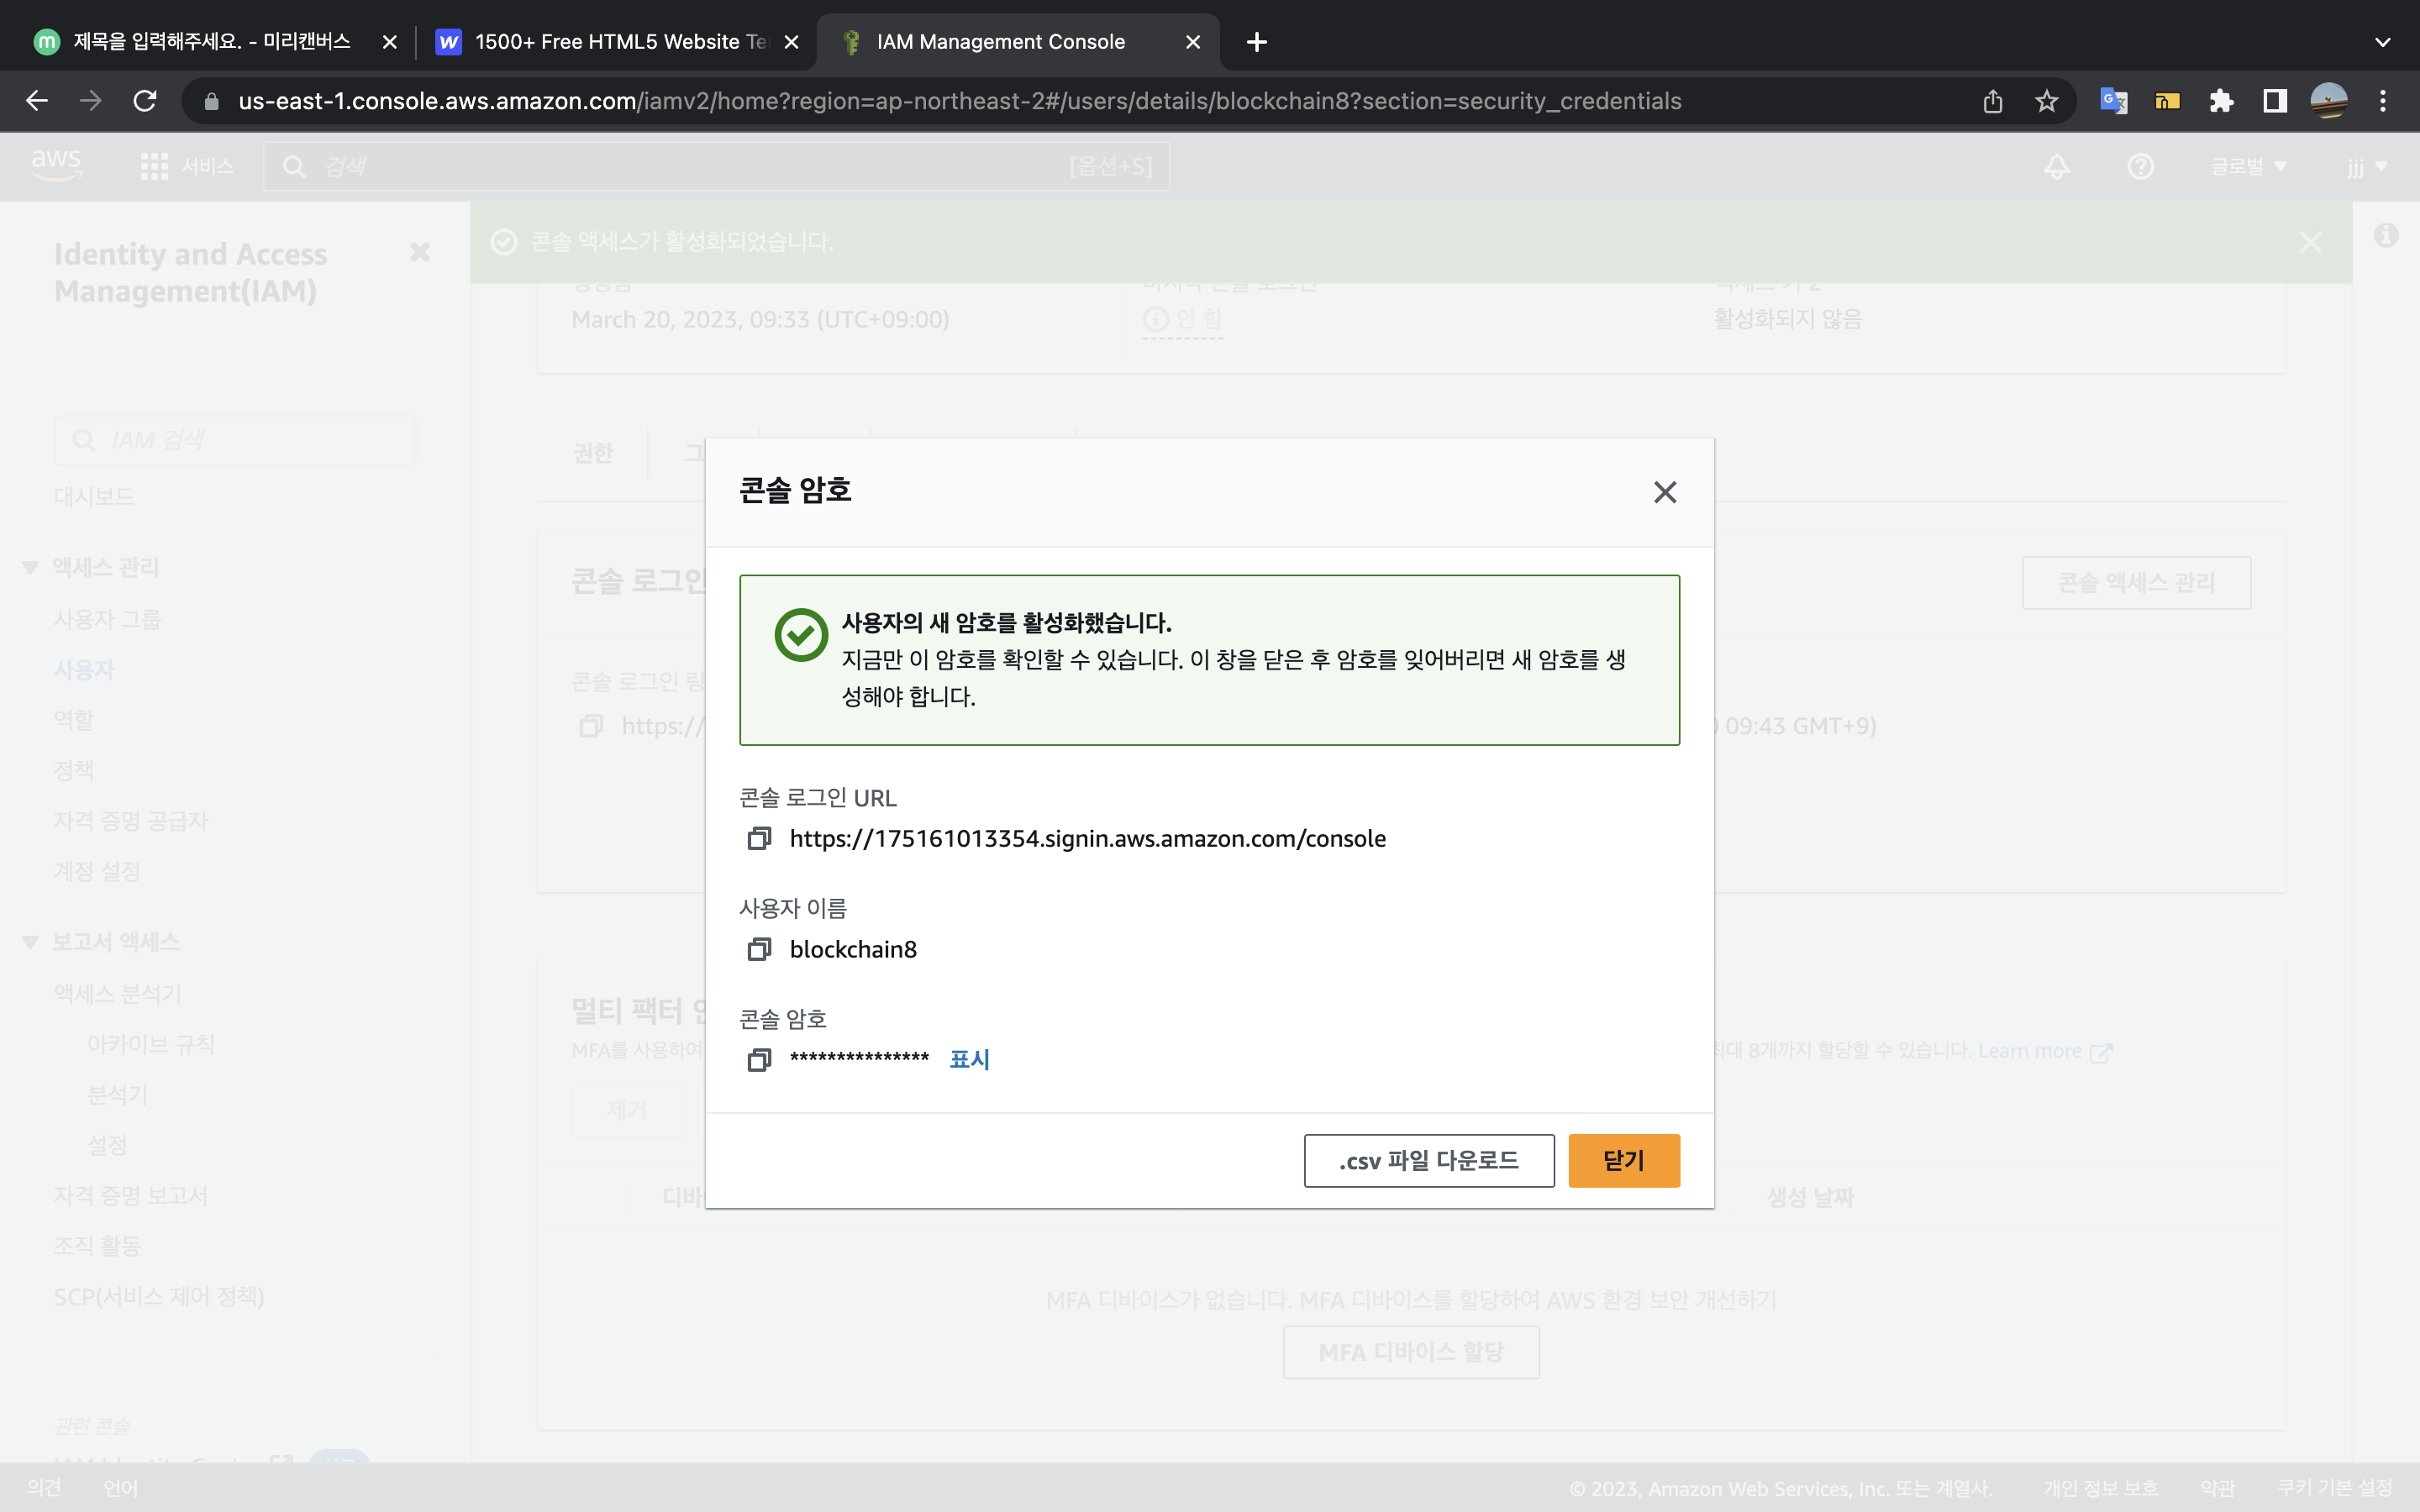Switch to the 미리캔버스 tab
The width and height of the screenshot is (2420, 1512).
click(x=210, y=42)
